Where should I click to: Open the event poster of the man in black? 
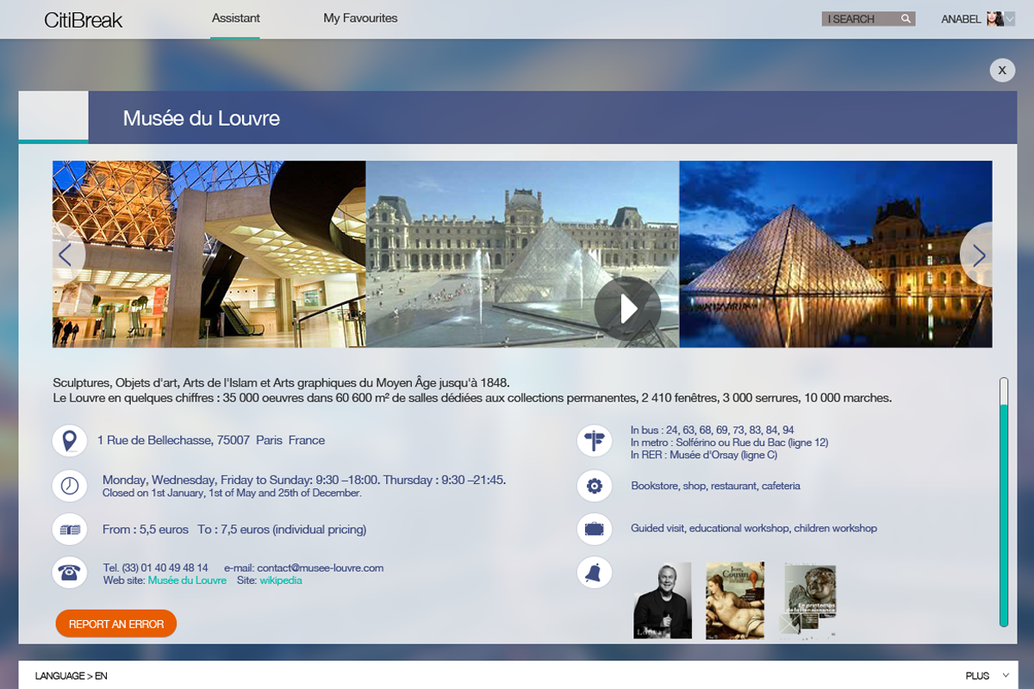(663, 601)
